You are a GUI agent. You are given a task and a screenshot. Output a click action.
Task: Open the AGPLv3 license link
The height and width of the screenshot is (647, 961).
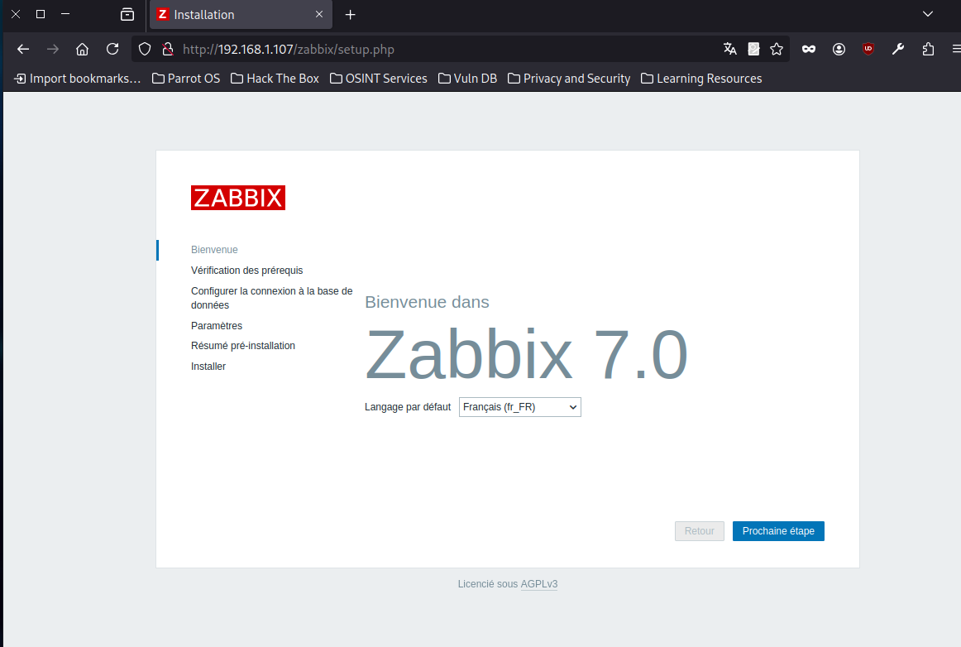point(538,584)
